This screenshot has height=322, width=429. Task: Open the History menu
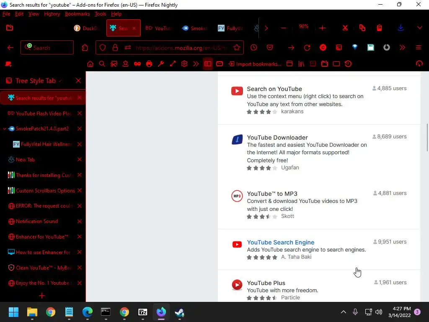pos(52,14)
